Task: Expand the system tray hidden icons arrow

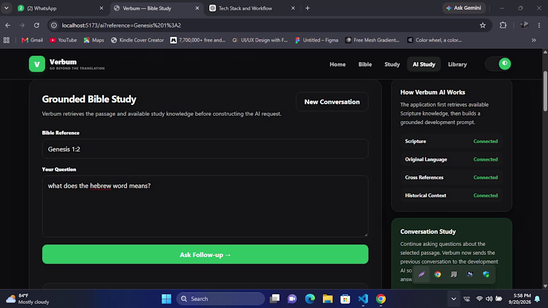Action: [x=453, y=299]
